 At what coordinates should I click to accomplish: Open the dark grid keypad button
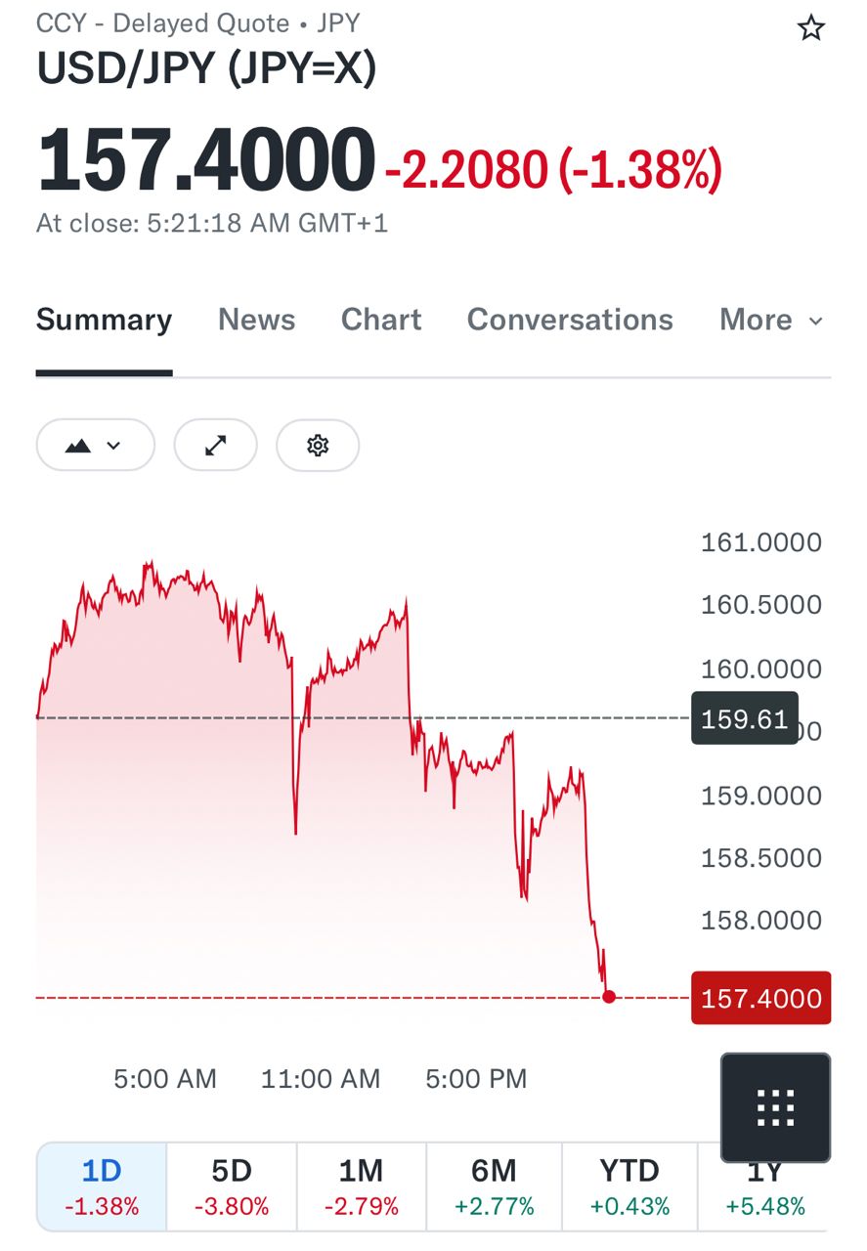pos(775,1107)
